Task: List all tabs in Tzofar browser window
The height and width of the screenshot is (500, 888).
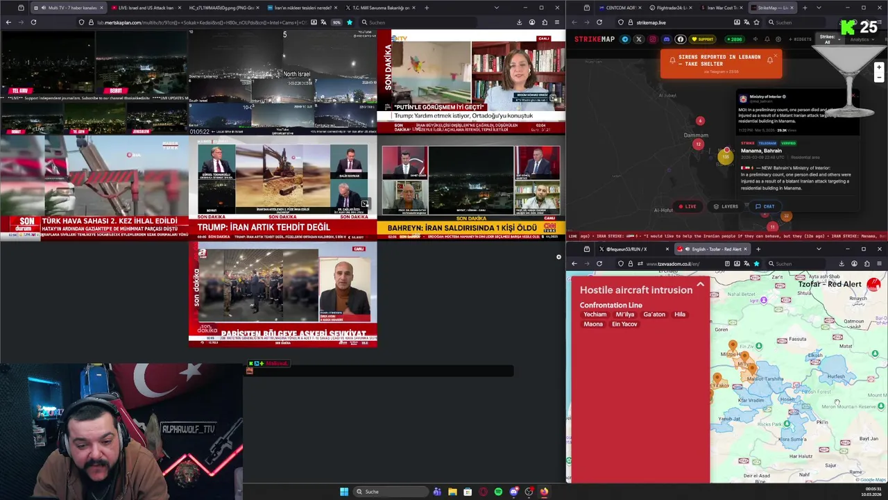Action: tap(819, 249)
